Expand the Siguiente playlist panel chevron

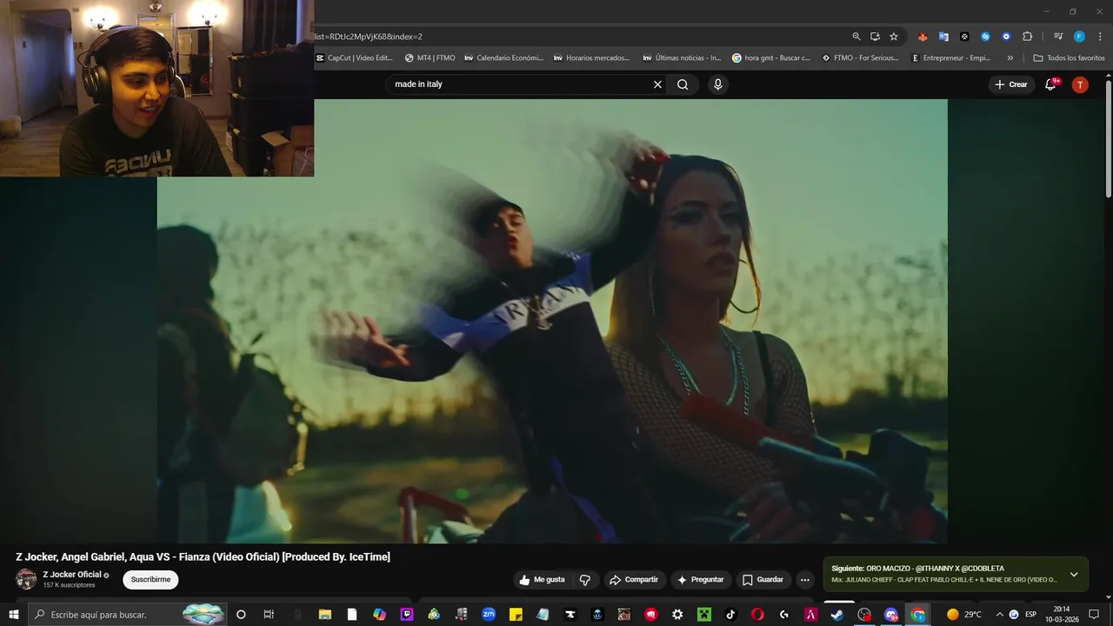1074,575
